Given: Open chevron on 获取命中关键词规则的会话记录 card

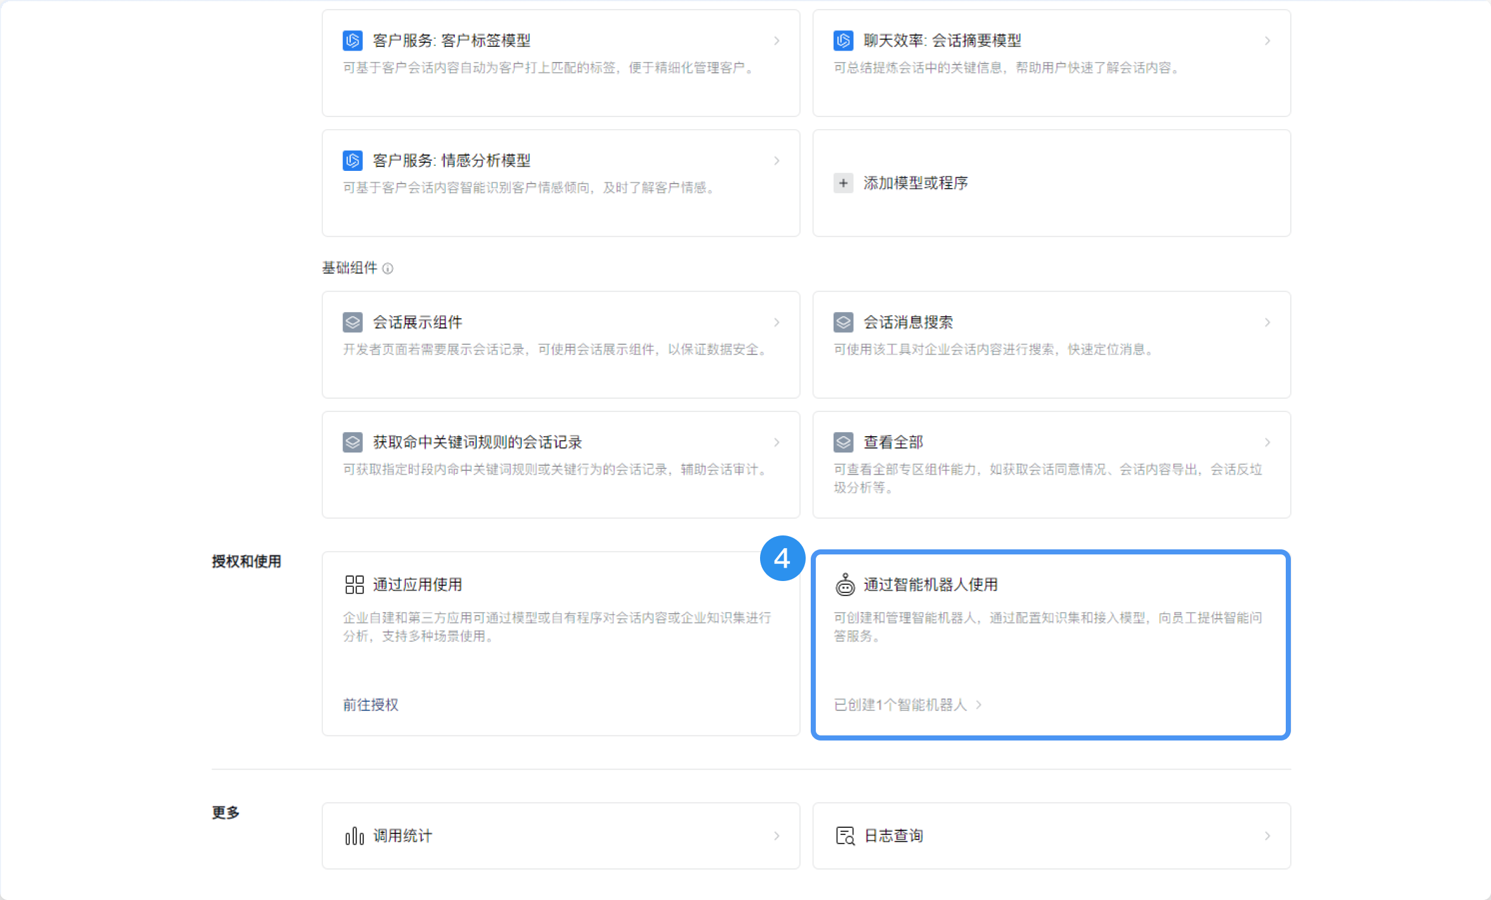Looking at the screenshot, I should tap(777, 442).
